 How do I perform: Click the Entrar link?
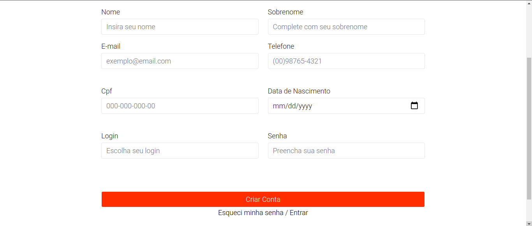(299, 213)
